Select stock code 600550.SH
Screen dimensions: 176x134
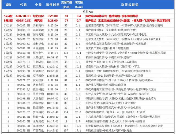pyautogui.click(x=23, y=53)
